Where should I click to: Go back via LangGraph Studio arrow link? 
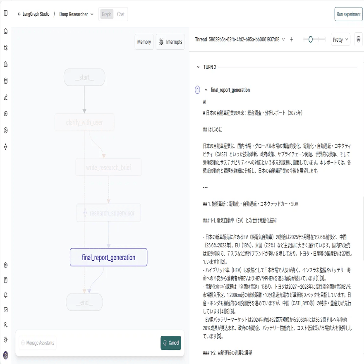pyautogui.click(x=34, y=14)
